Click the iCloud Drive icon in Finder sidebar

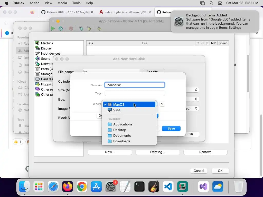tap(20, 87)
